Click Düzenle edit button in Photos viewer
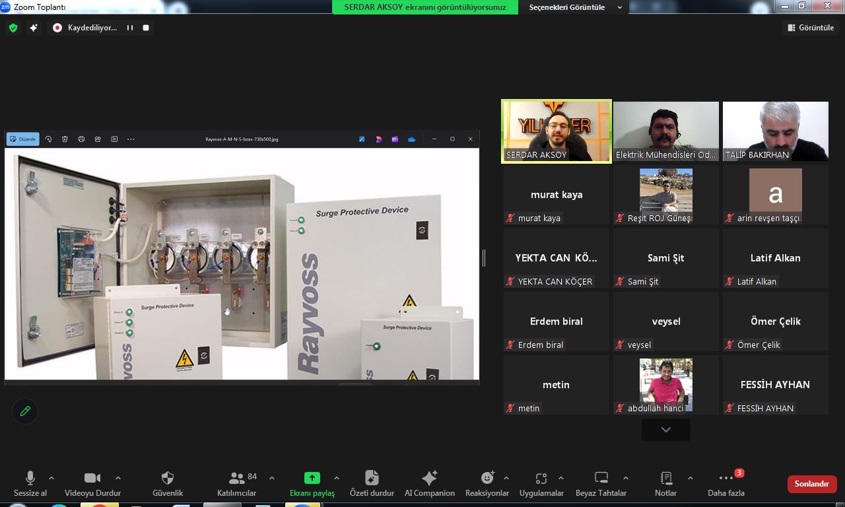This screenshot has height=507, width=845. [x=23, y=139]
